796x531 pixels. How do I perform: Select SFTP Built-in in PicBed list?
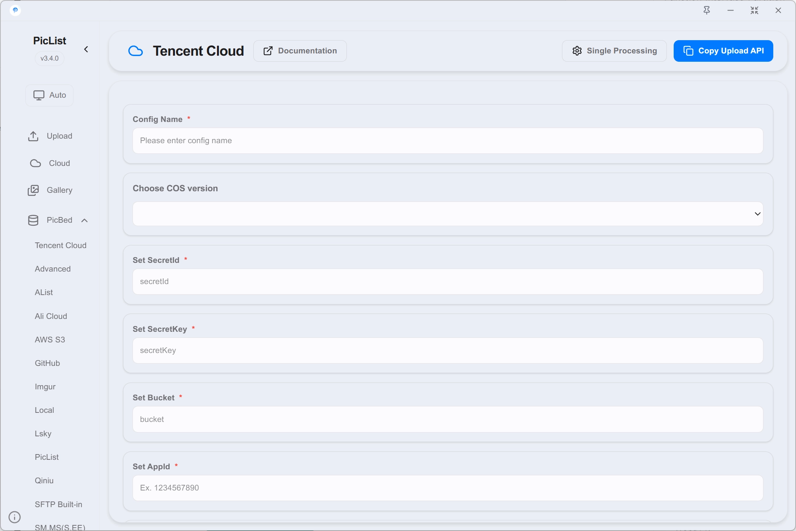point(58,504)
